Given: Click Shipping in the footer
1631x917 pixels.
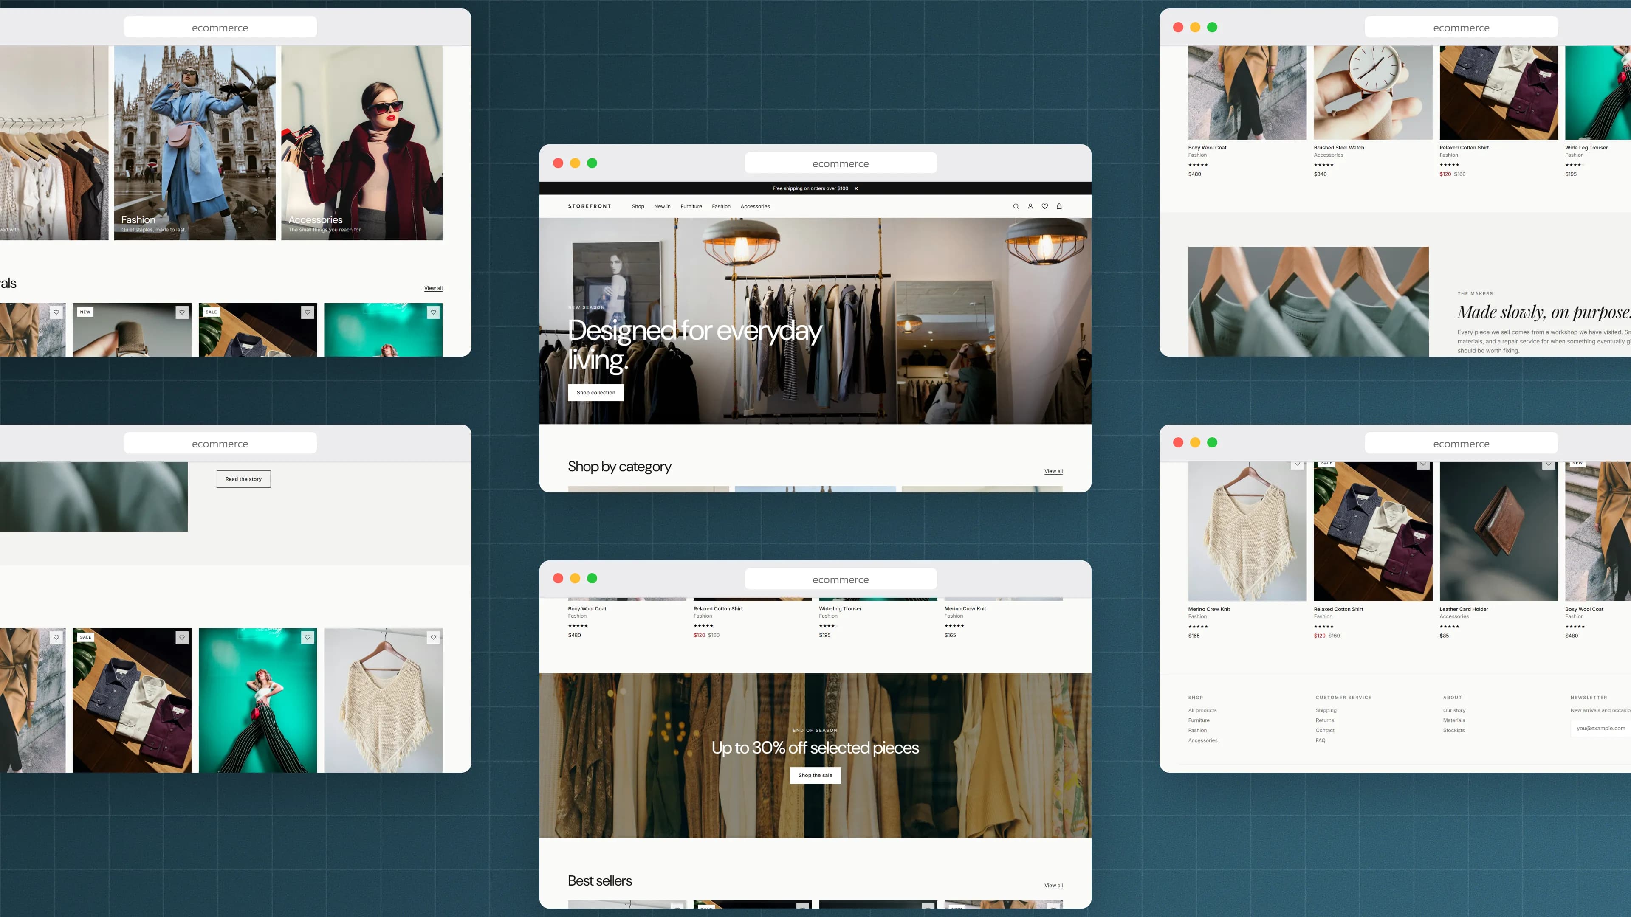Looking at the screenshot, I should pos(1326,710).
